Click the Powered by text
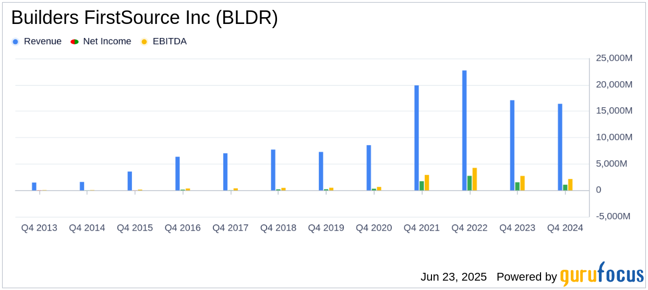The width and height of the screenshot is (648, 290). 526,277
